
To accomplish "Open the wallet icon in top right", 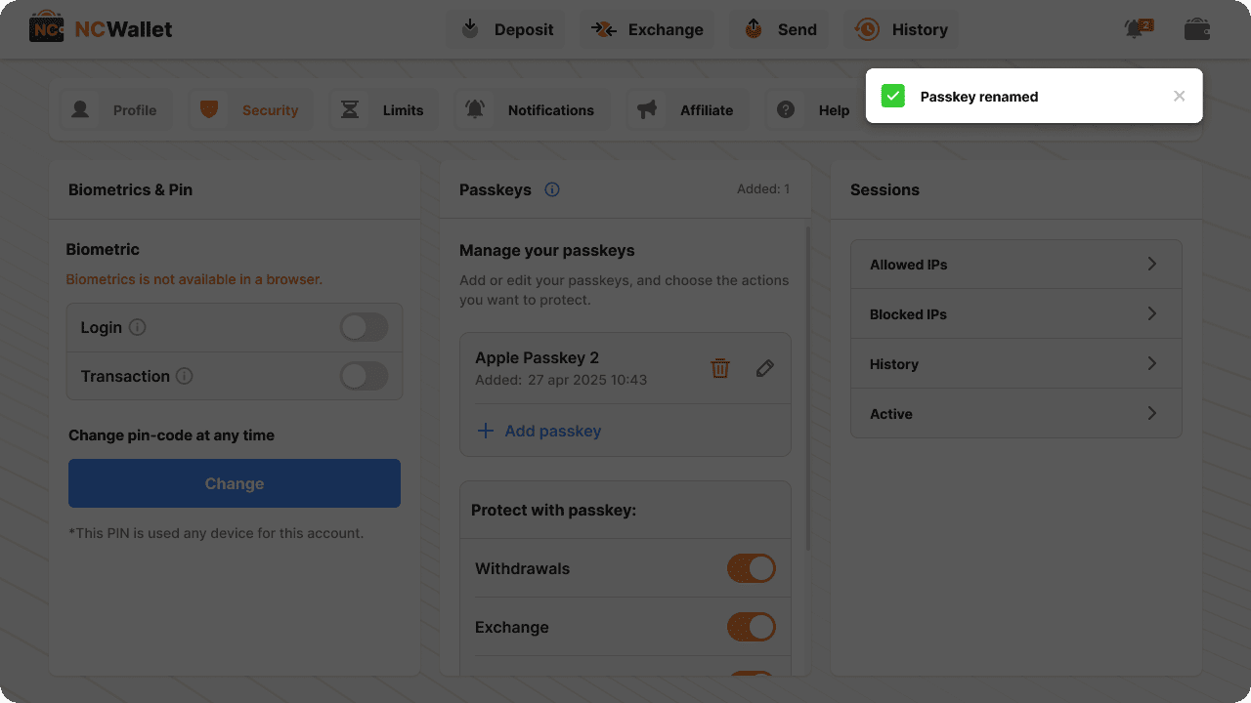I will [1197, 29].
